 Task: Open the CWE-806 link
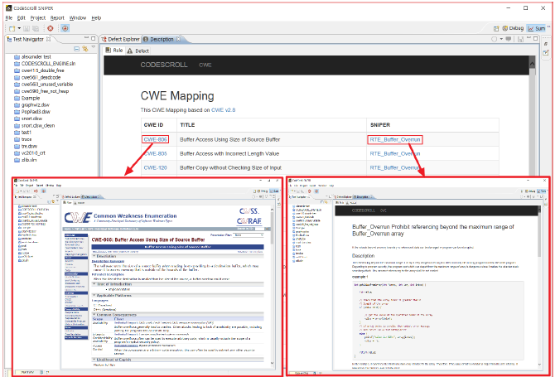(x=156, y=139)
